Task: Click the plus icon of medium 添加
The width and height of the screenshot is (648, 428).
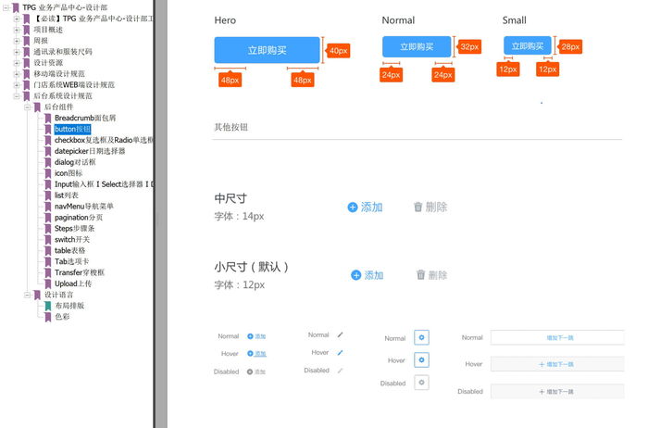Action: coord(353,208)
